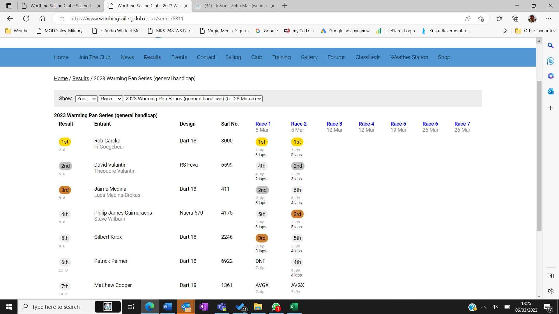
Task: Open Excel from the taskbar
Action: (x=294, y=307)
